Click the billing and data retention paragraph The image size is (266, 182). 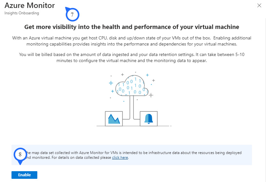132,57
